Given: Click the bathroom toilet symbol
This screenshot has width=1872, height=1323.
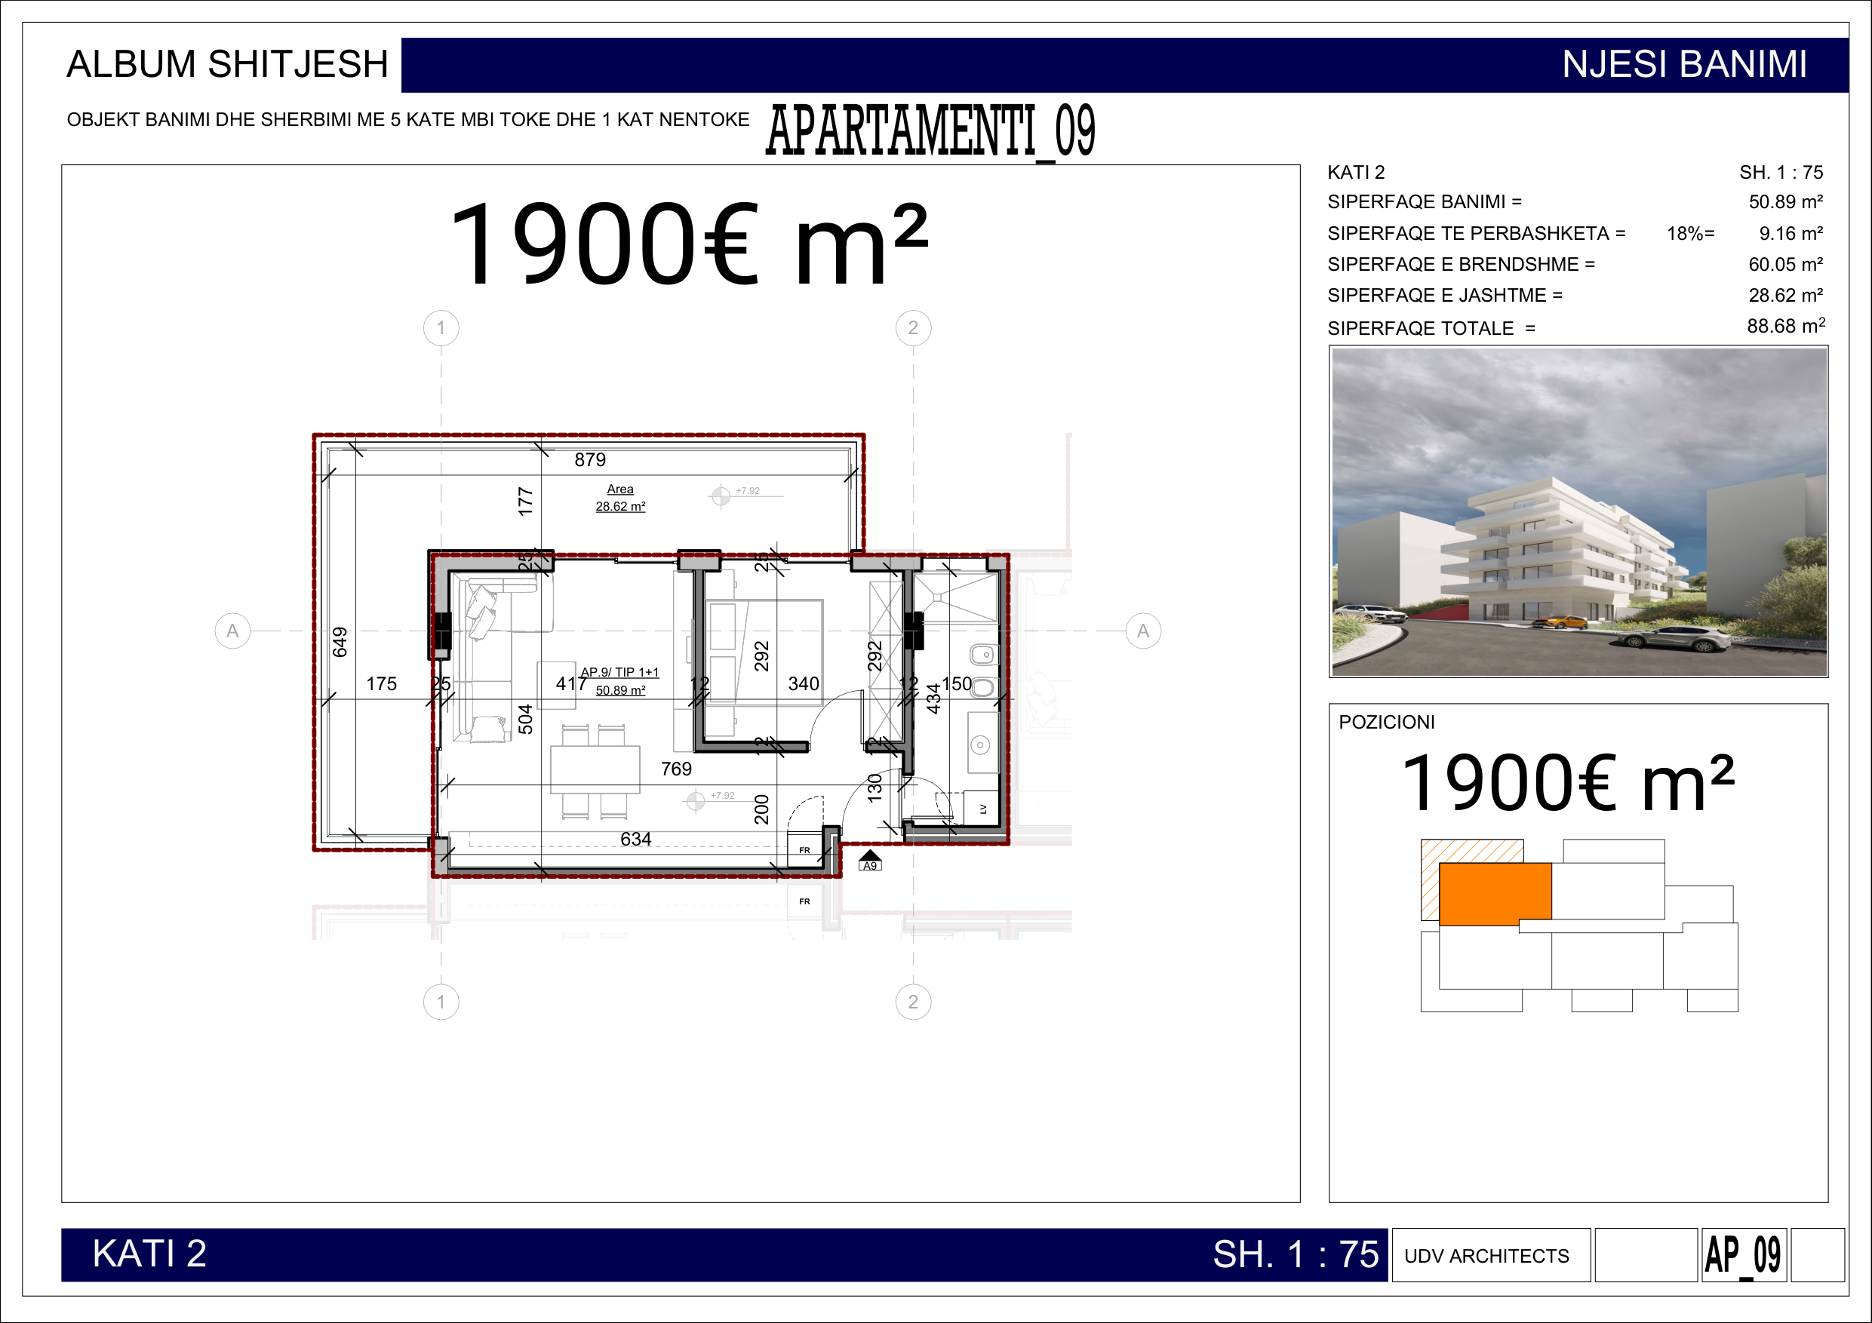Looking at the screenshot, I should (x=983, y=687).
